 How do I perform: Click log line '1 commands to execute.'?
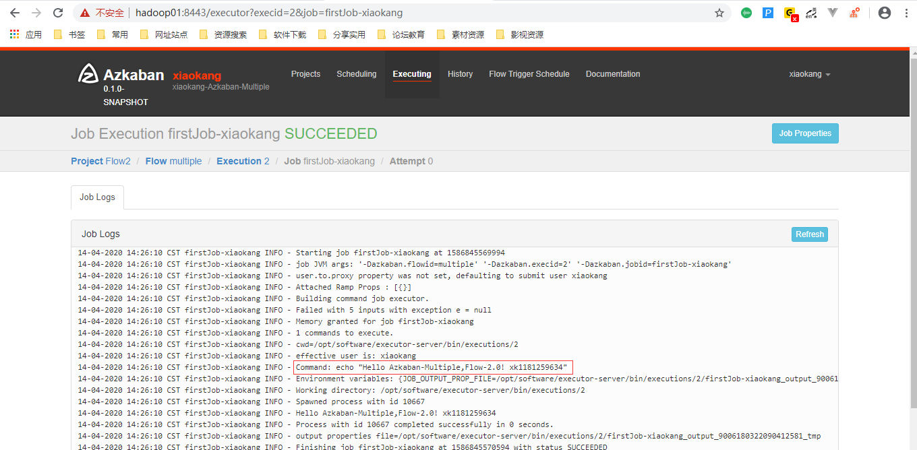[235, 333]
